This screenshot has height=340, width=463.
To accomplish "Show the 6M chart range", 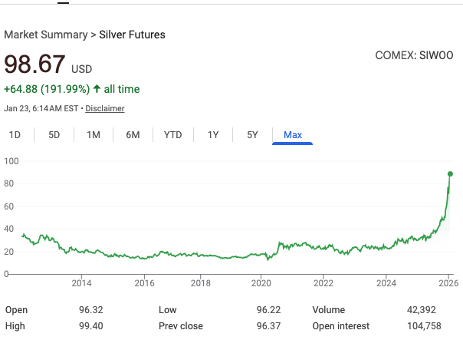I will pos(133,135).
